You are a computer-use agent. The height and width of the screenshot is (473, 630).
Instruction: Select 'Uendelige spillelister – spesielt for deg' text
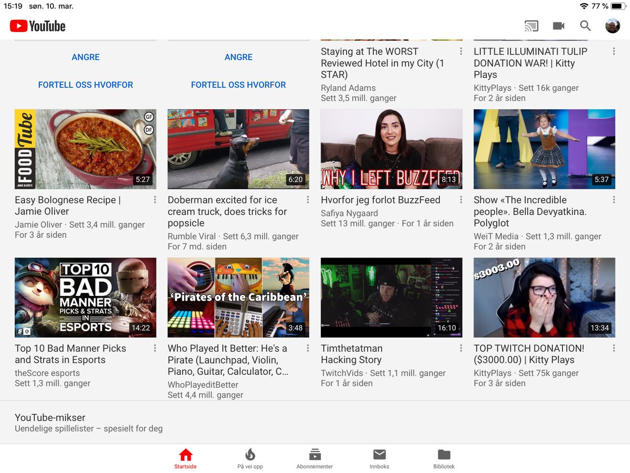pos(89,428)
